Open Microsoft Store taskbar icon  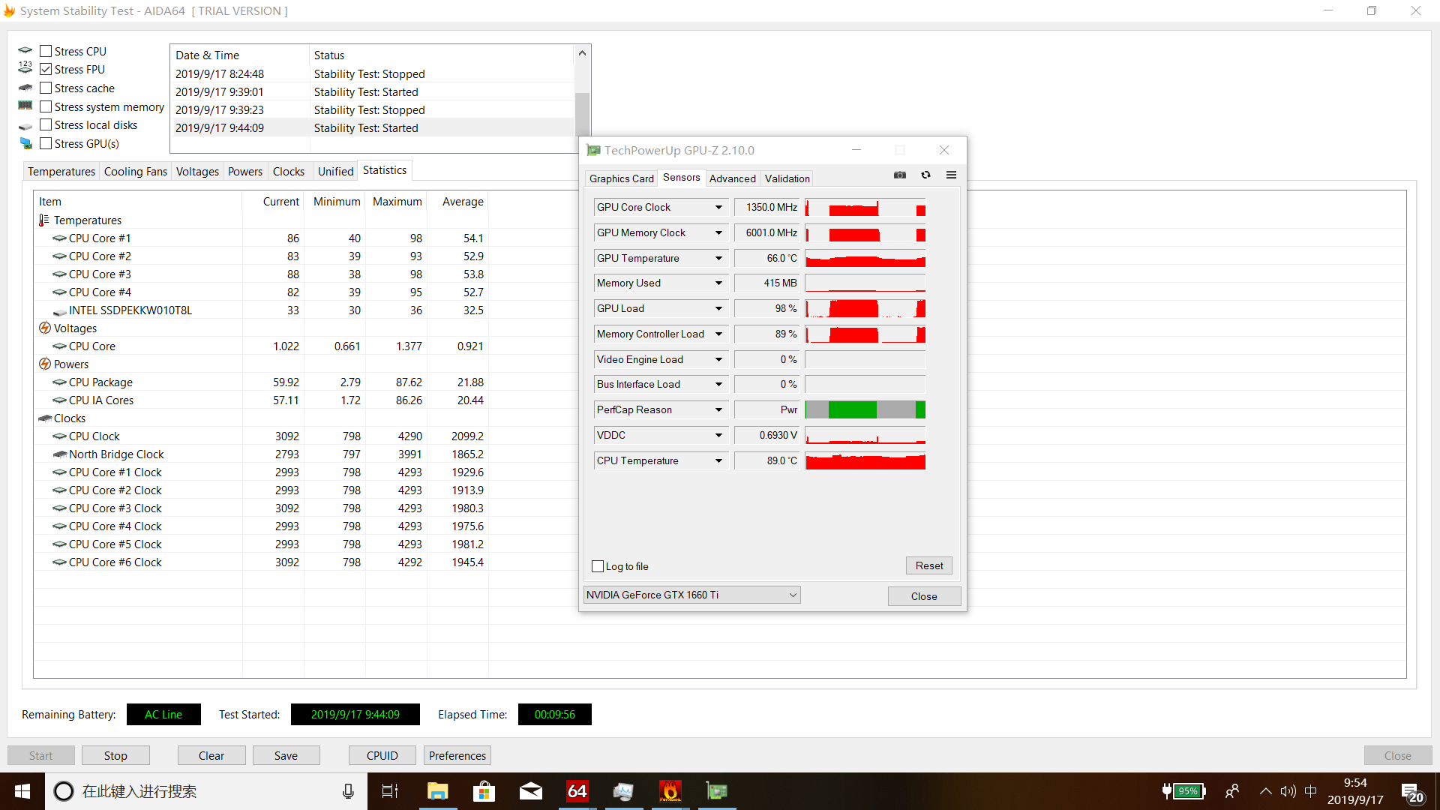[x=484, y=791]
